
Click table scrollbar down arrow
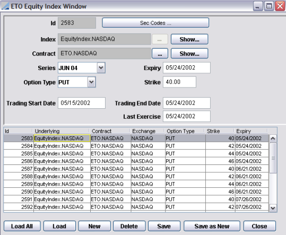(273, 208)
